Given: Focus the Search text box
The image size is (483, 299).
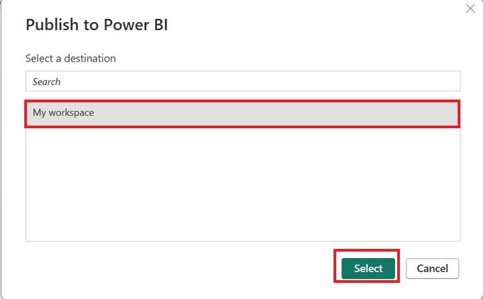Looking at the screenshot, I should [x=243, y=81].
